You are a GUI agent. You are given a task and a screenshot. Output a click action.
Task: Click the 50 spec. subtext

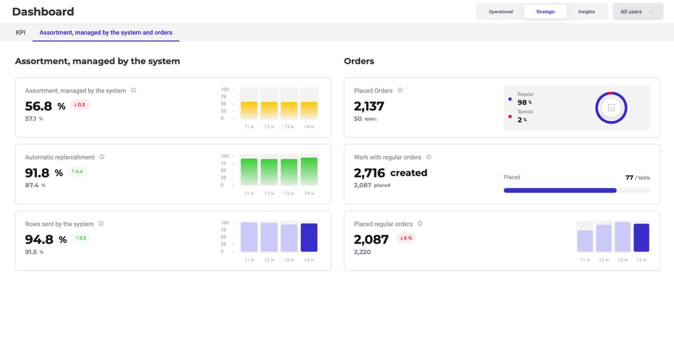point(365,119)
